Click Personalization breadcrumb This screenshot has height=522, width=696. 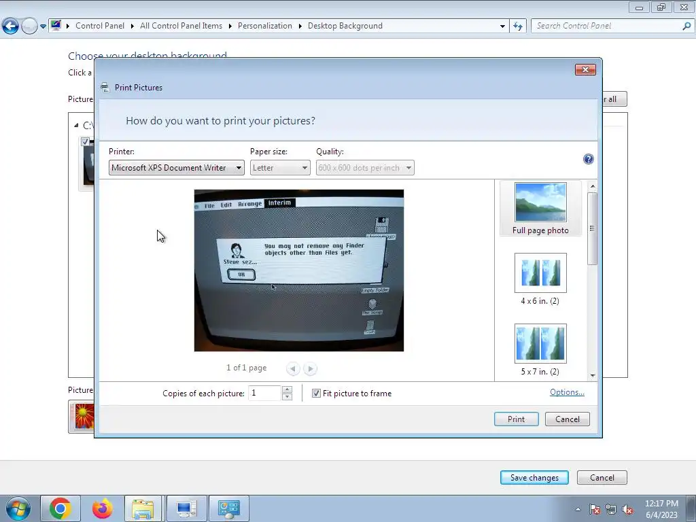click(x=265, y=26)
